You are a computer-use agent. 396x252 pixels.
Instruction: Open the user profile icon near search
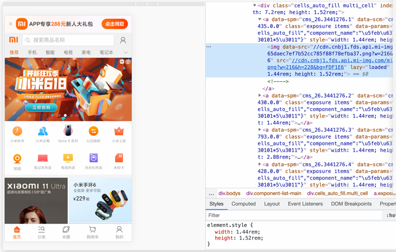click(x=123, y=40)
